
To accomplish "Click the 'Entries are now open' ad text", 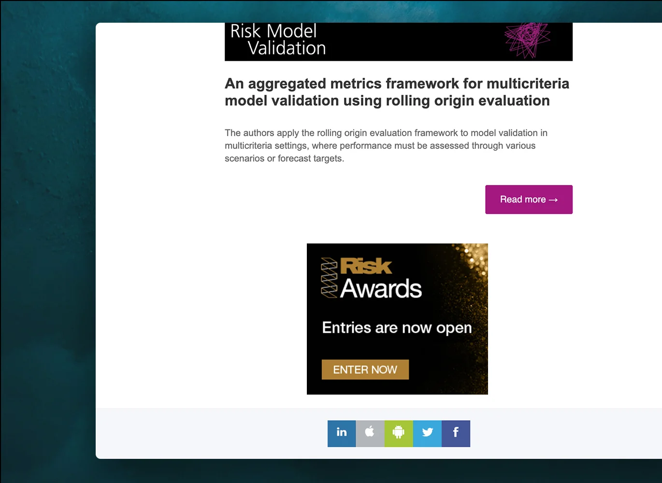I will (397, 327).
